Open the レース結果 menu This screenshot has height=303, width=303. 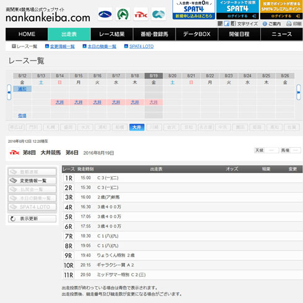(112, 34)
